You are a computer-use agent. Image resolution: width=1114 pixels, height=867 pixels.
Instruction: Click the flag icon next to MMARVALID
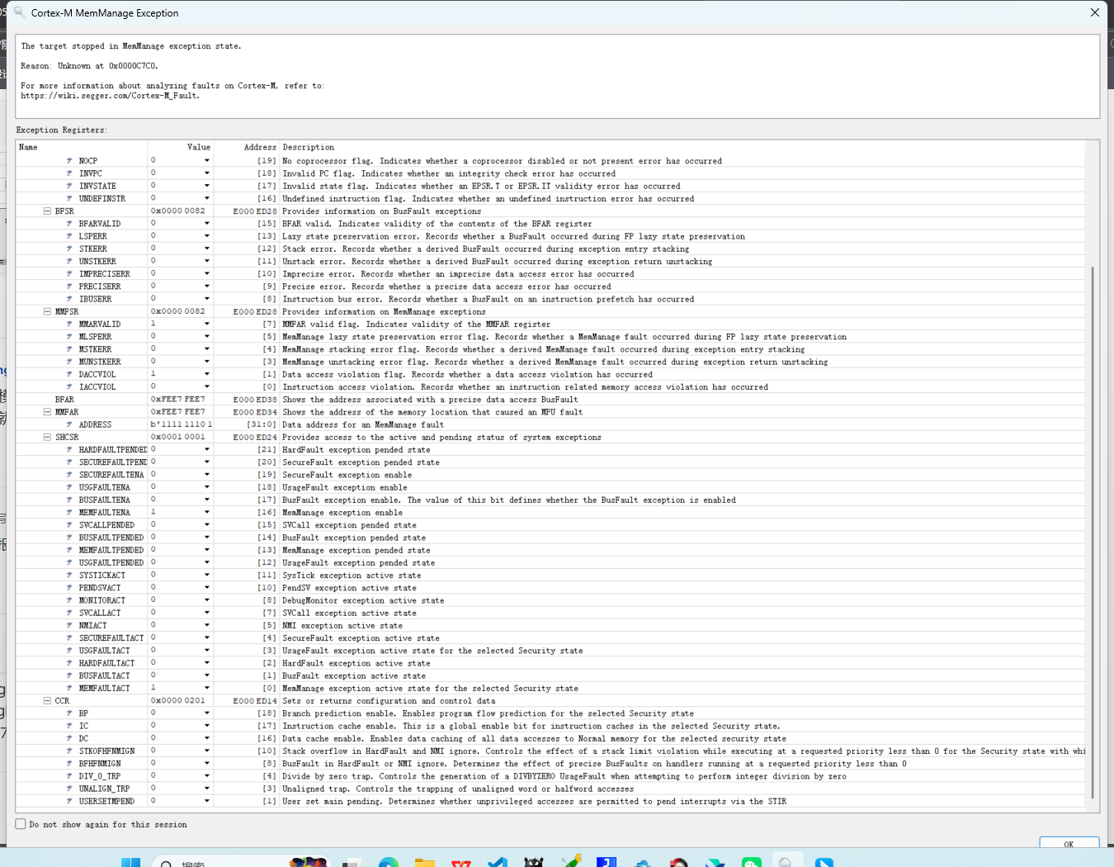click(69, 324)
